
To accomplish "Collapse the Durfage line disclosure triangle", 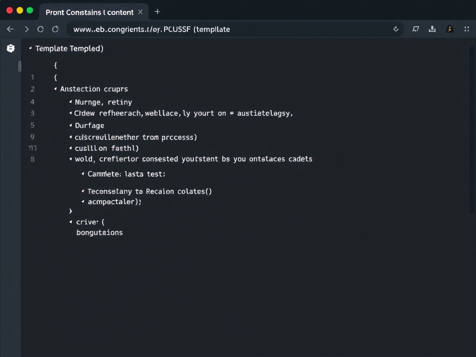I will click(70, 125).
